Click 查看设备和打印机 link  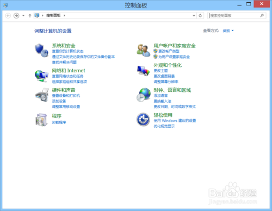66,96
